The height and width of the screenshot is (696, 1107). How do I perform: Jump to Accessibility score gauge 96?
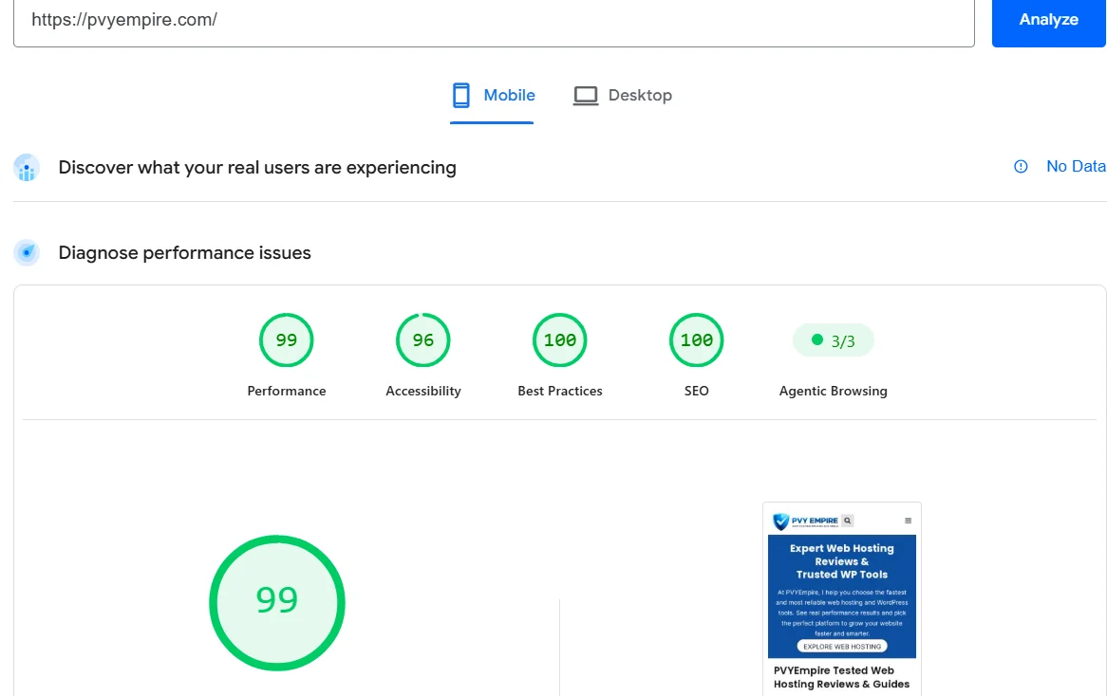422,339
